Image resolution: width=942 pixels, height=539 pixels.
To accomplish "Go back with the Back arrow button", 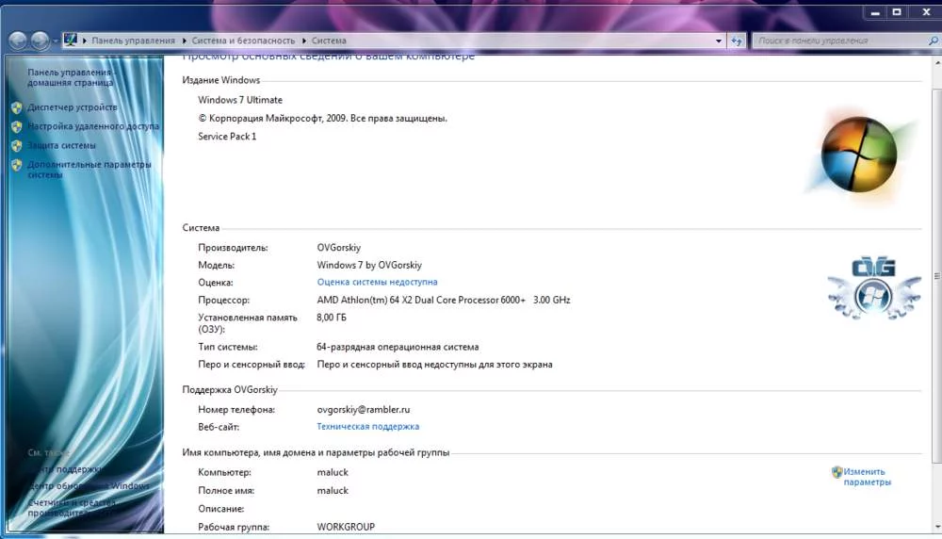I will click(x=18, y=41).
